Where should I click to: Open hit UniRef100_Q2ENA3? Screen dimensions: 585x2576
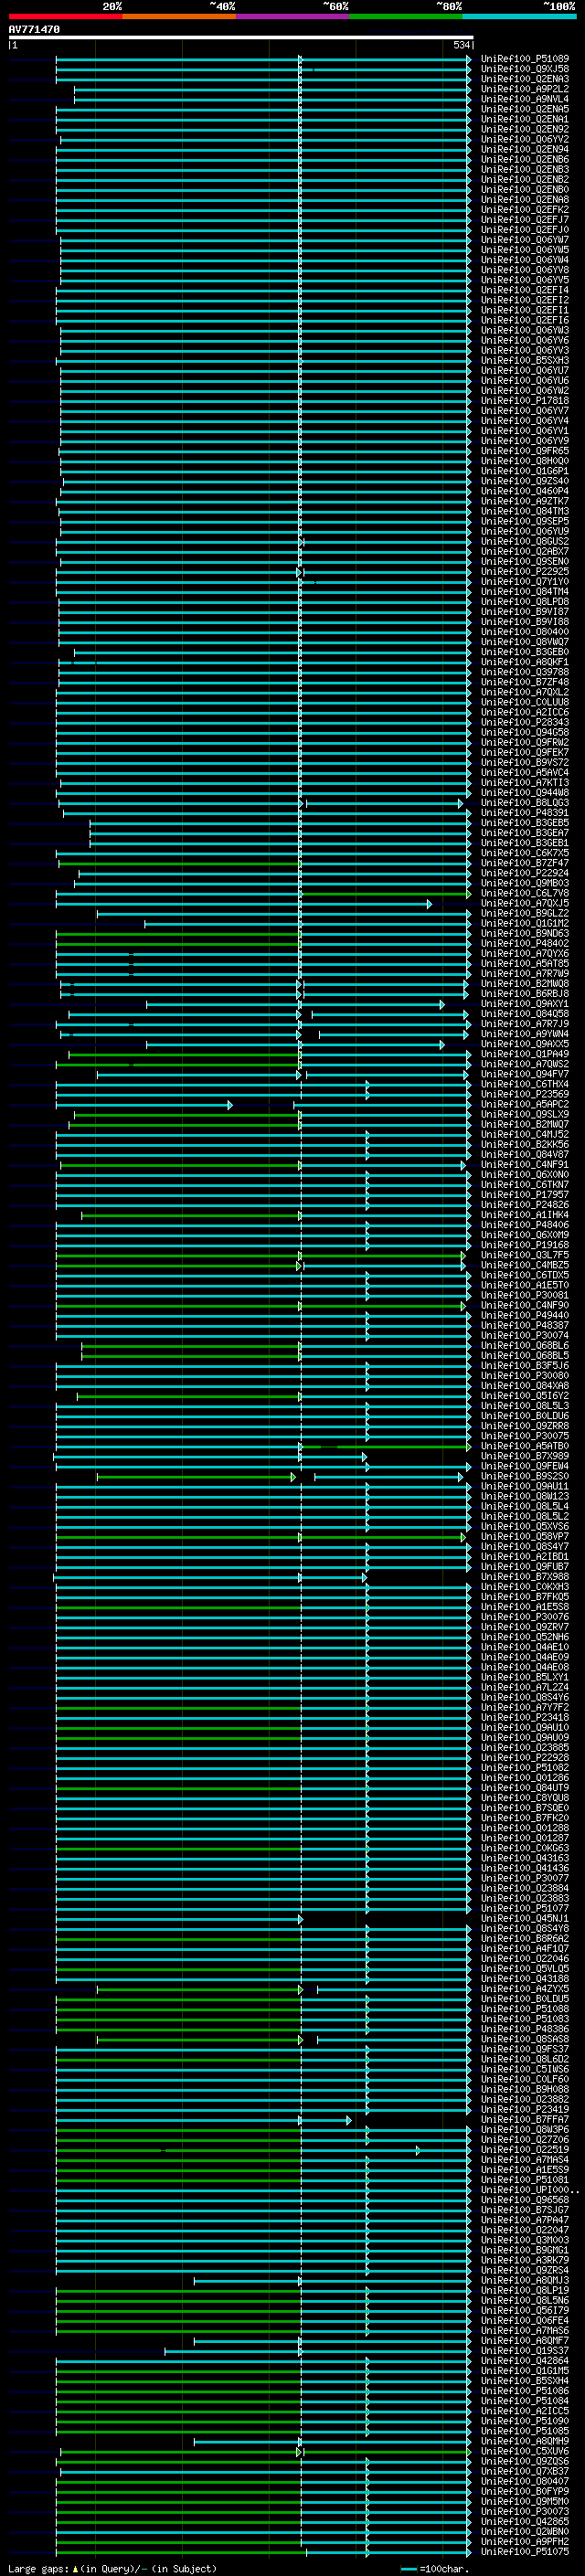coord(525,79)
